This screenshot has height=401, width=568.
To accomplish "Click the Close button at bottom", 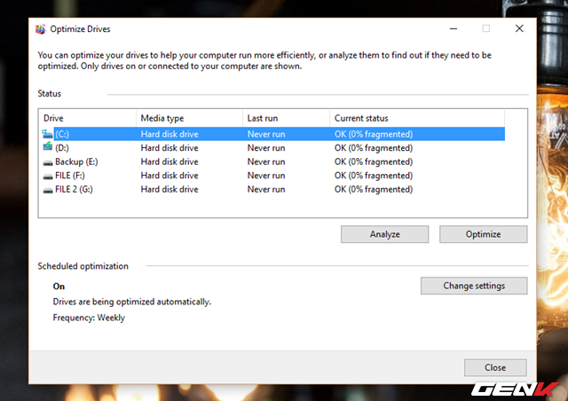I will click(x=495, y=367).
